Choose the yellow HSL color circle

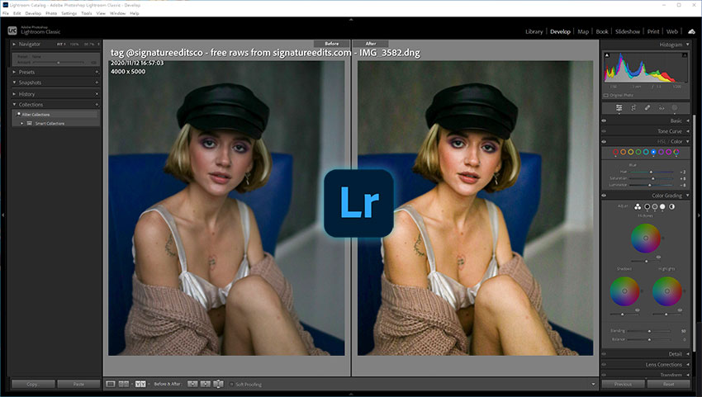tap(631, 152)
